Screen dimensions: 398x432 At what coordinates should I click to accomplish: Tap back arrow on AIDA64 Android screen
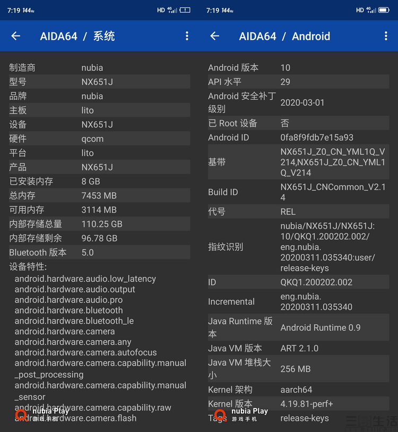215,36
